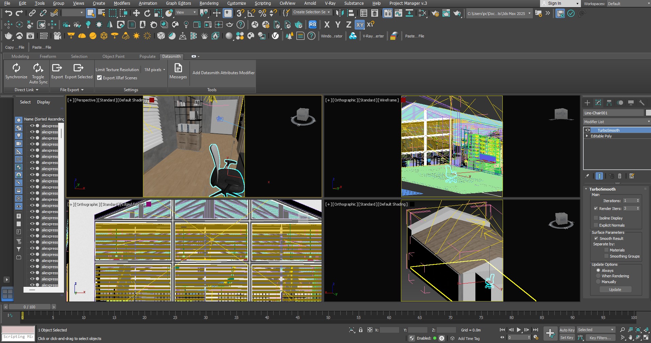Open the Key Filters button
This screenshot has height=343, width=651.
pos(600,338)
